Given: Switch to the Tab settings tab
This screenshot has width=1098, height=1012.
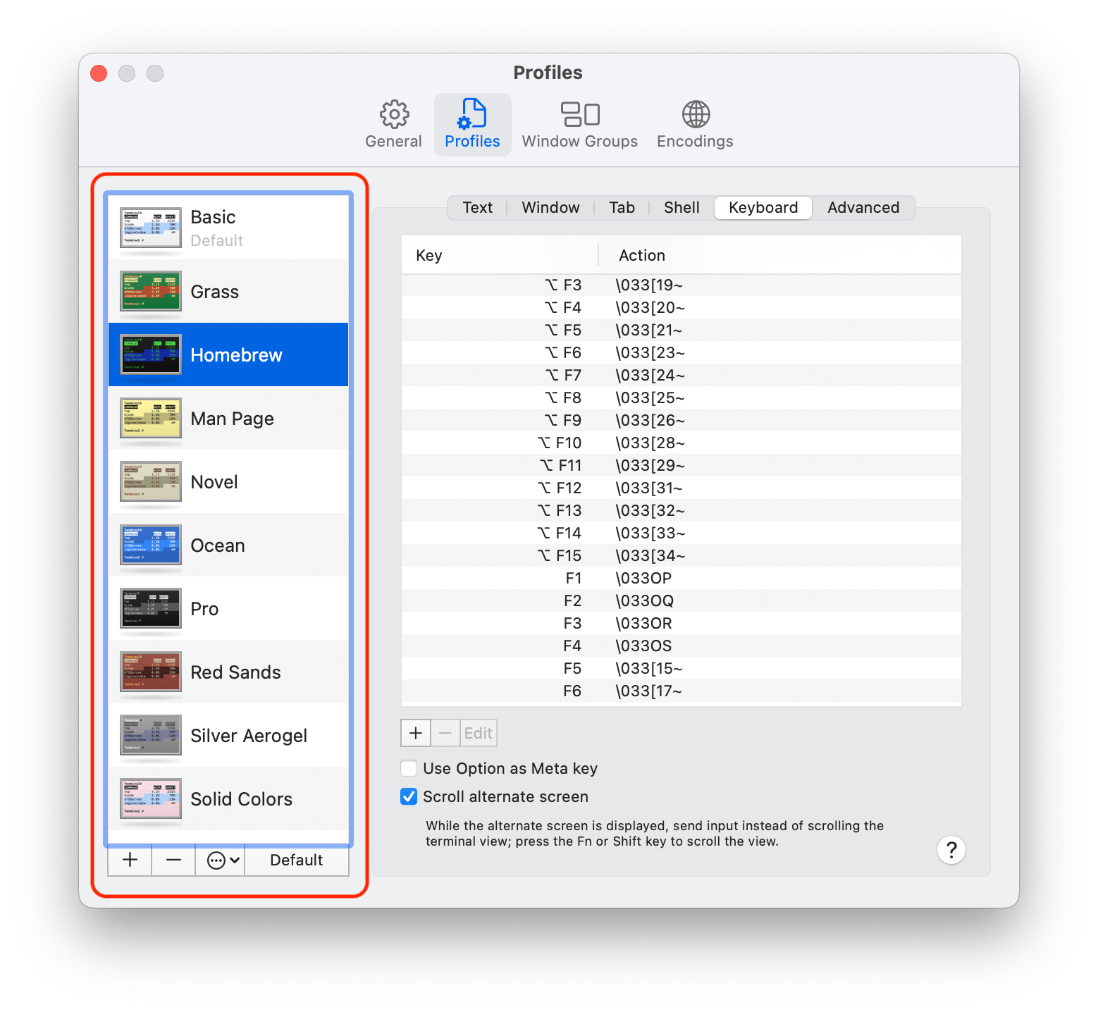Looking at the screenshot, I should pyautogui.click(x=622, y=208).
